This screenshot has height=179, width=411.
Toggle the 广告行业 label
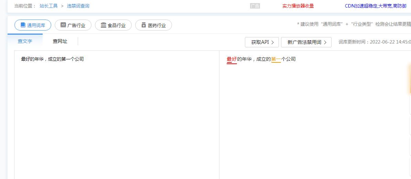click(x=76, y=25)
